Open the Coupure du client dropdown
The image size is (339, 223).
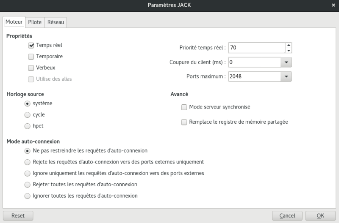(286, 63)
